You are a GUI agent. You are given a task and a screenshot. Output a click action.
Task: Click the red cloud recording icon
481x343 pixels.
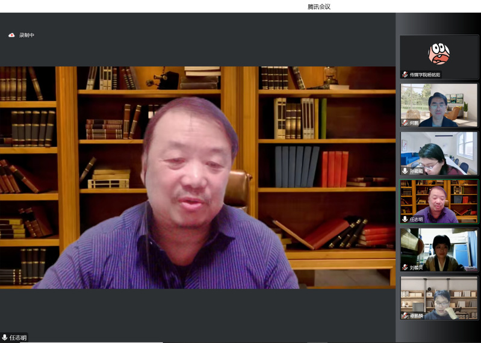tap(11, 36)
